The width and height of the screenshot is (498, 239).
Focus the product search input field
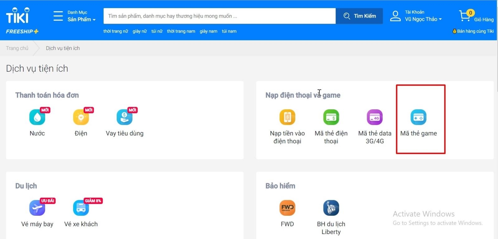point(220,16)
